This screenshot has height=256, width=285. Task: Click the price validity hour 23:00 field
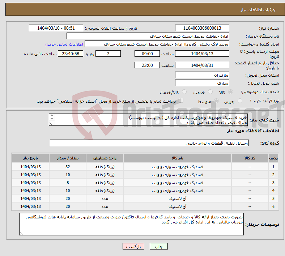(x=147, y=65)
